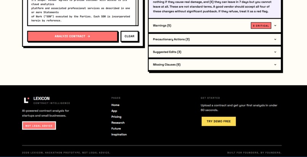Open the Research page link

118,122
